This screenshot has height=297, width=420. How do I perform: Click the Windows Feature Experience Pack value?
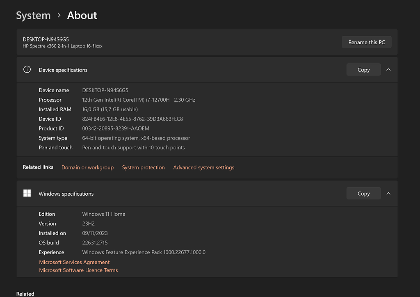144,252
